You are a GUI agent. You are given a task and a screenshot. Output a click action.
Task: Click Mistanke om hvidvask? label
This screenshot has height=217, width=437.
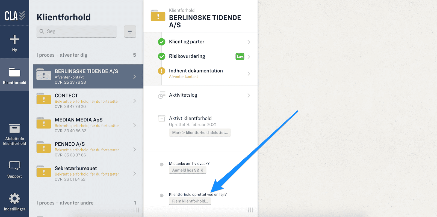(189, 164)
